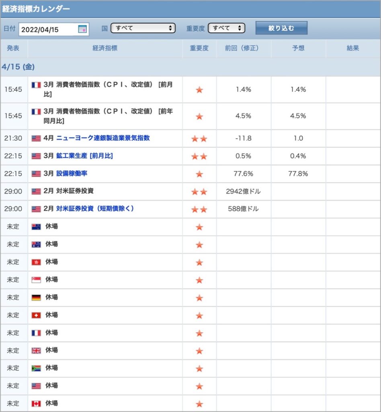This screenshot has height=412, width=381.
Task: Click 3月 消費者物価指数 [前年同月比] text
Action: pyautogui.click(x=108, y=116)
